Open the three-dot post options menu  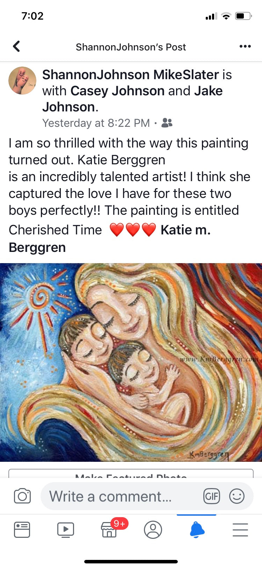(x=245, y=46)
